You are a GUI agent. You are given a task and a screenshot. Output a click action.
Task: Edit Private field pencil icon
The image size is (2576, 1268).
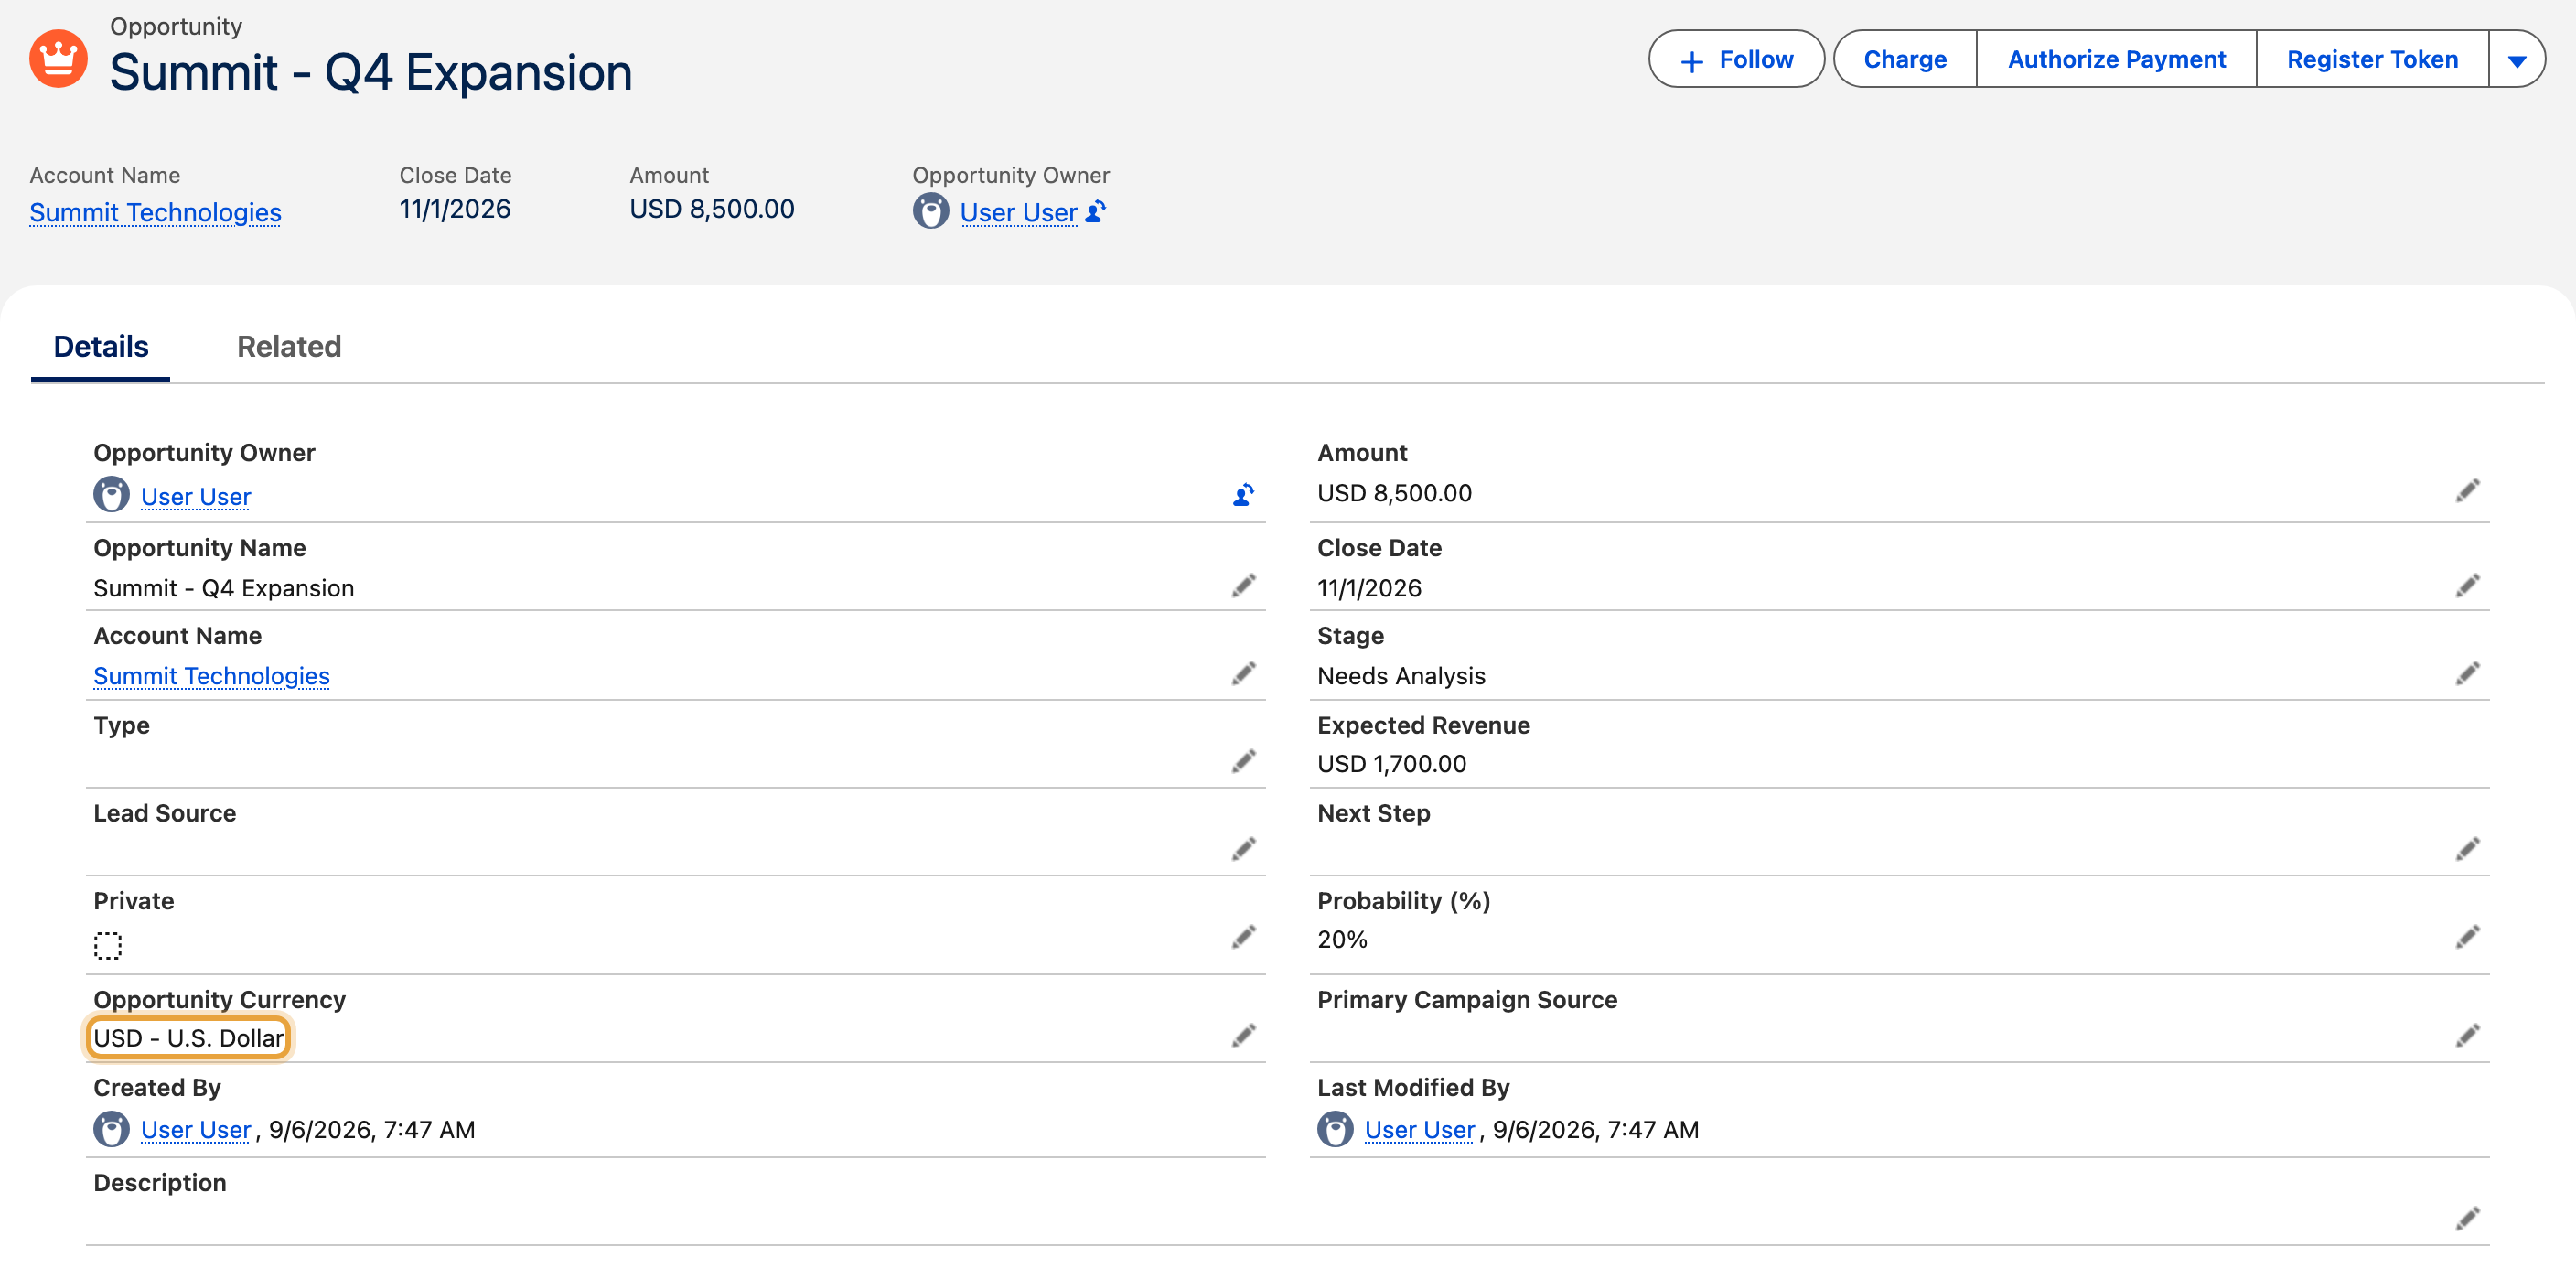[x=1243, y=937]
